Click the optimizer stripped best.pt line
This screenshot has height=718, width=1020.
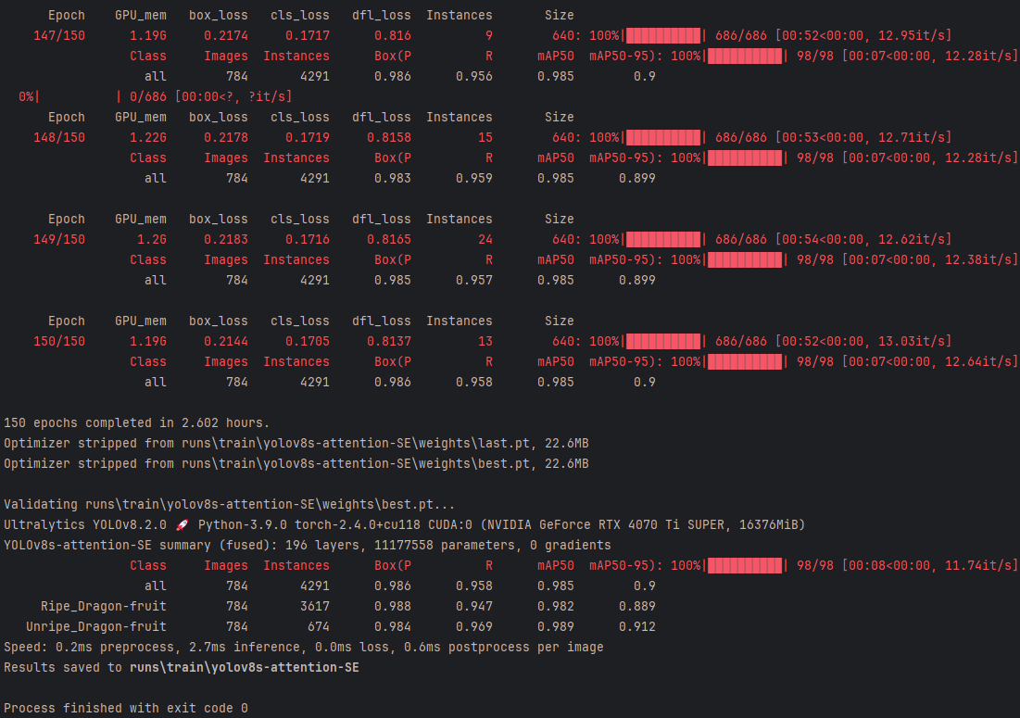click(296, 464)
